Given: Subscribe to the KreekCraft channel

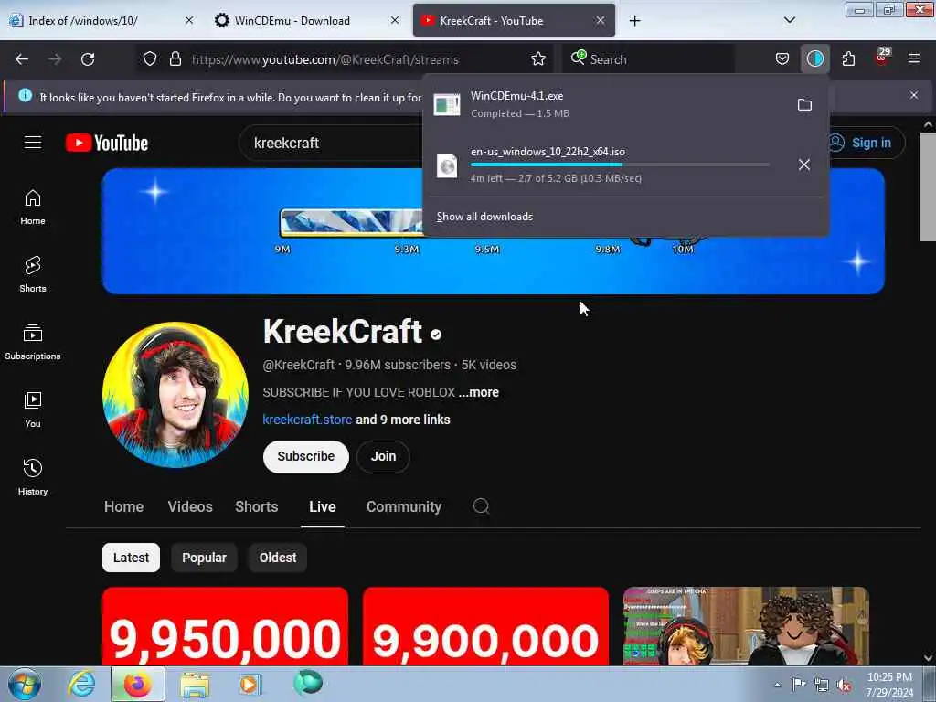Looking at the screenshot, I should [x=305, y=457].
